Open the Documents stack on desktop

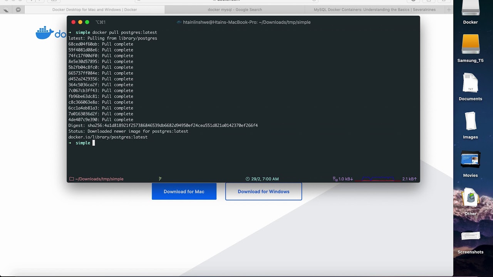pyautogui.click(x=470, y=82)
